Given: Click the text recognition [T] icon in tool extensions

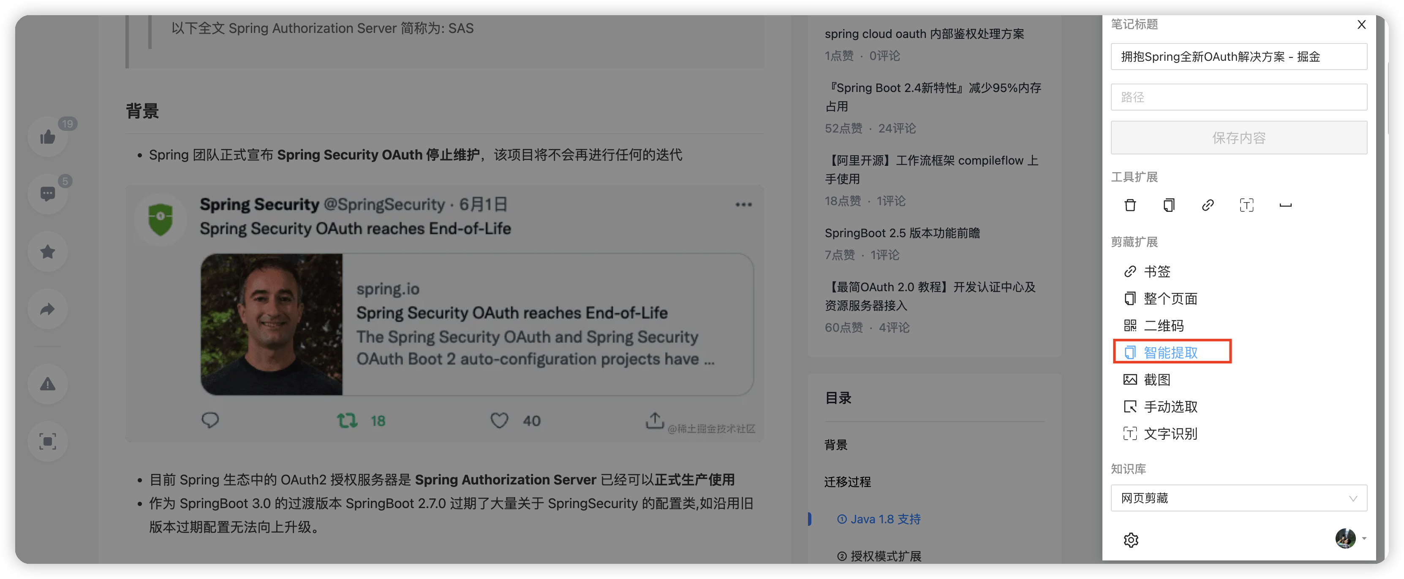Looking at the screenshot, I should point(1246,206).
